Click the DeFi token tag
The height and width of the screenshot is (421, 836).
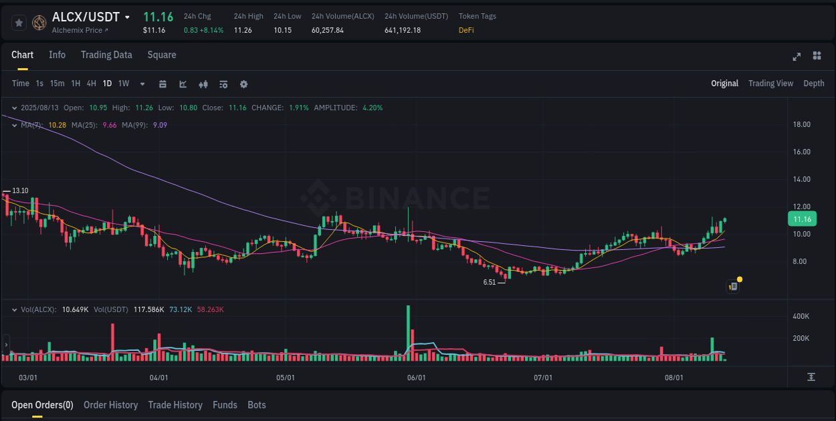tap(465, 30)
